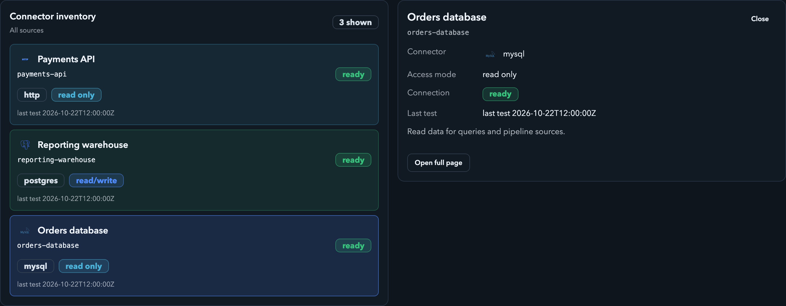This screenshot has width=786, height=306.
Task: Click the MySQL icon on Orders database card
Action: point(25,231)
